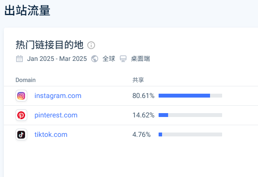Click the instagram.com share progress bar

[191, 96]
